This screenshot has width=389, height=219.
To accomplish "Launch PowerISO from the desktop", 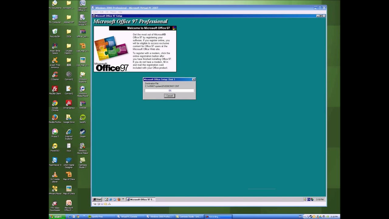I will point(55,147).
